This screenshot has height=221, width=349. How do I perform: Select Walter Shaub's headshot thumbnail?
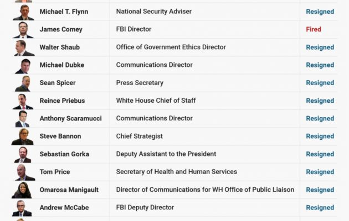pyautogui.click(x=23, y=48)
